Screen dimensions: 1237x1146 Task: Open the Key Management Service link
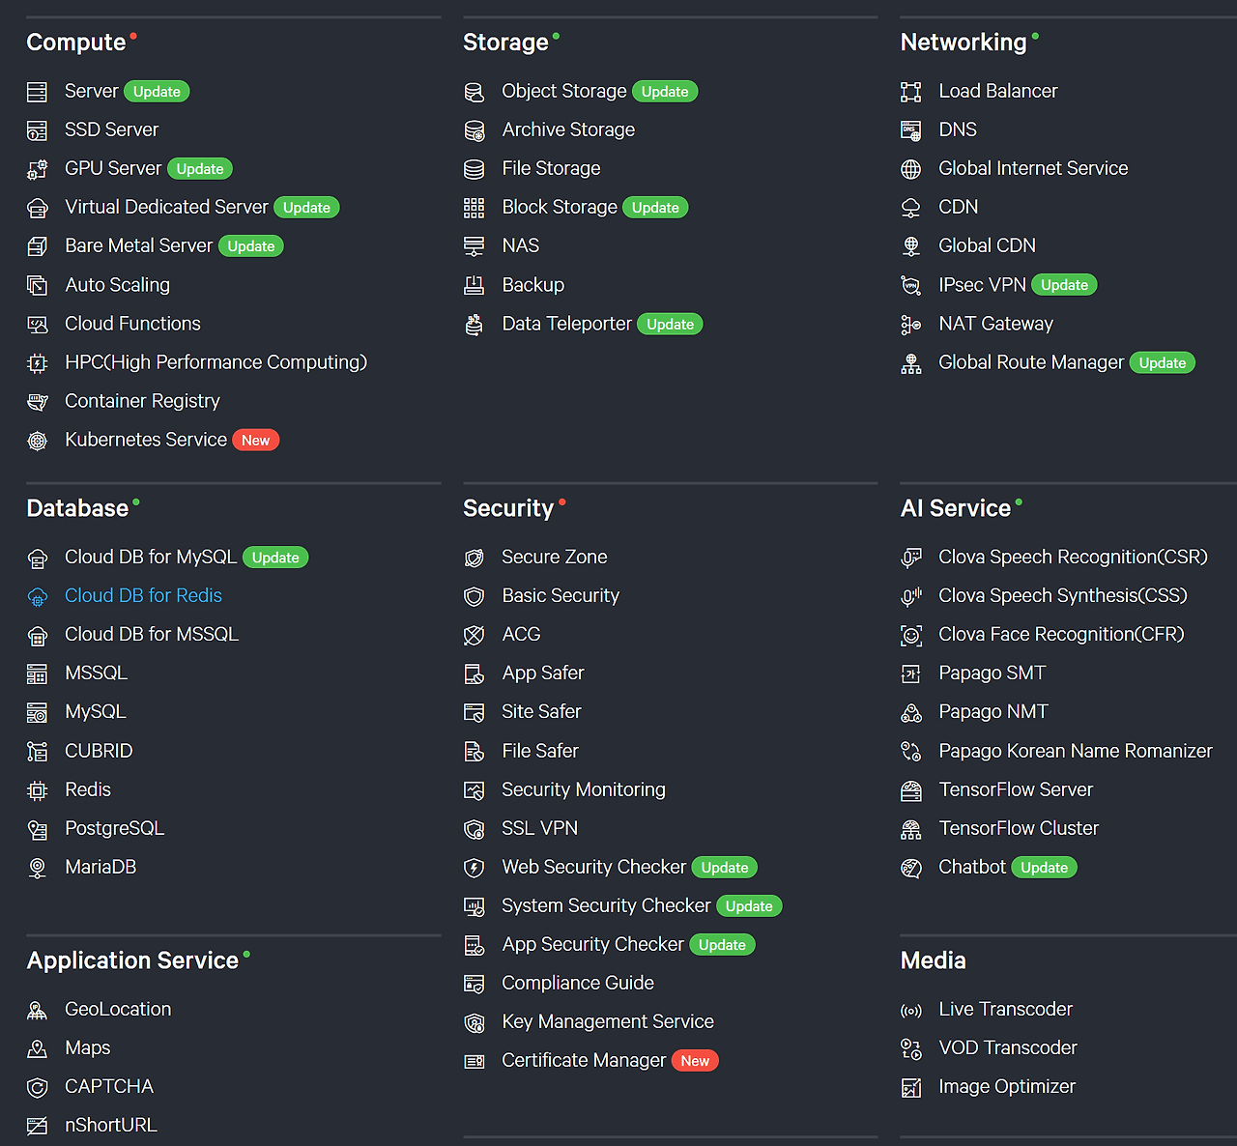click(x=608, y=1021)
